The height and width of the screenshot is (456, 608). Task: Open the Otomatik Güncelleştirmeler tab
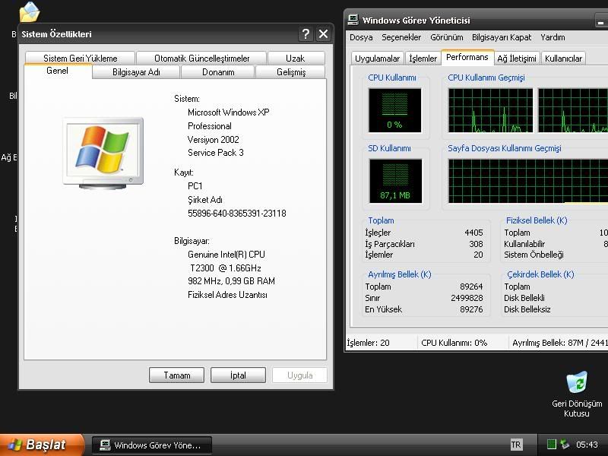pyautogui.click(x=201, y=59)
